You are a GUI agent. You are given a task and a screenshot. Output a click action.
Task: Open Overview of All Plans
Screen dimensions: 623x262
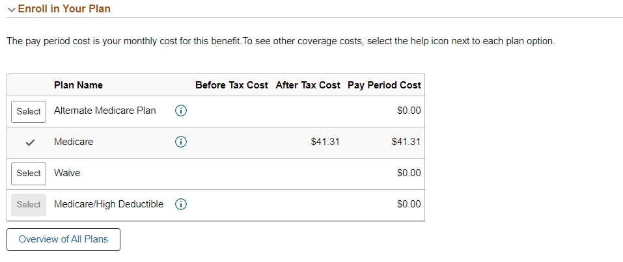(63, 239)
